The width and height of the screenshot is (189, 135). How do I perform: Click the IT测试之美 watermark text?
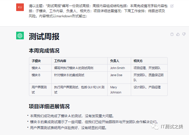pyautogui.click(x=172, y=127)
